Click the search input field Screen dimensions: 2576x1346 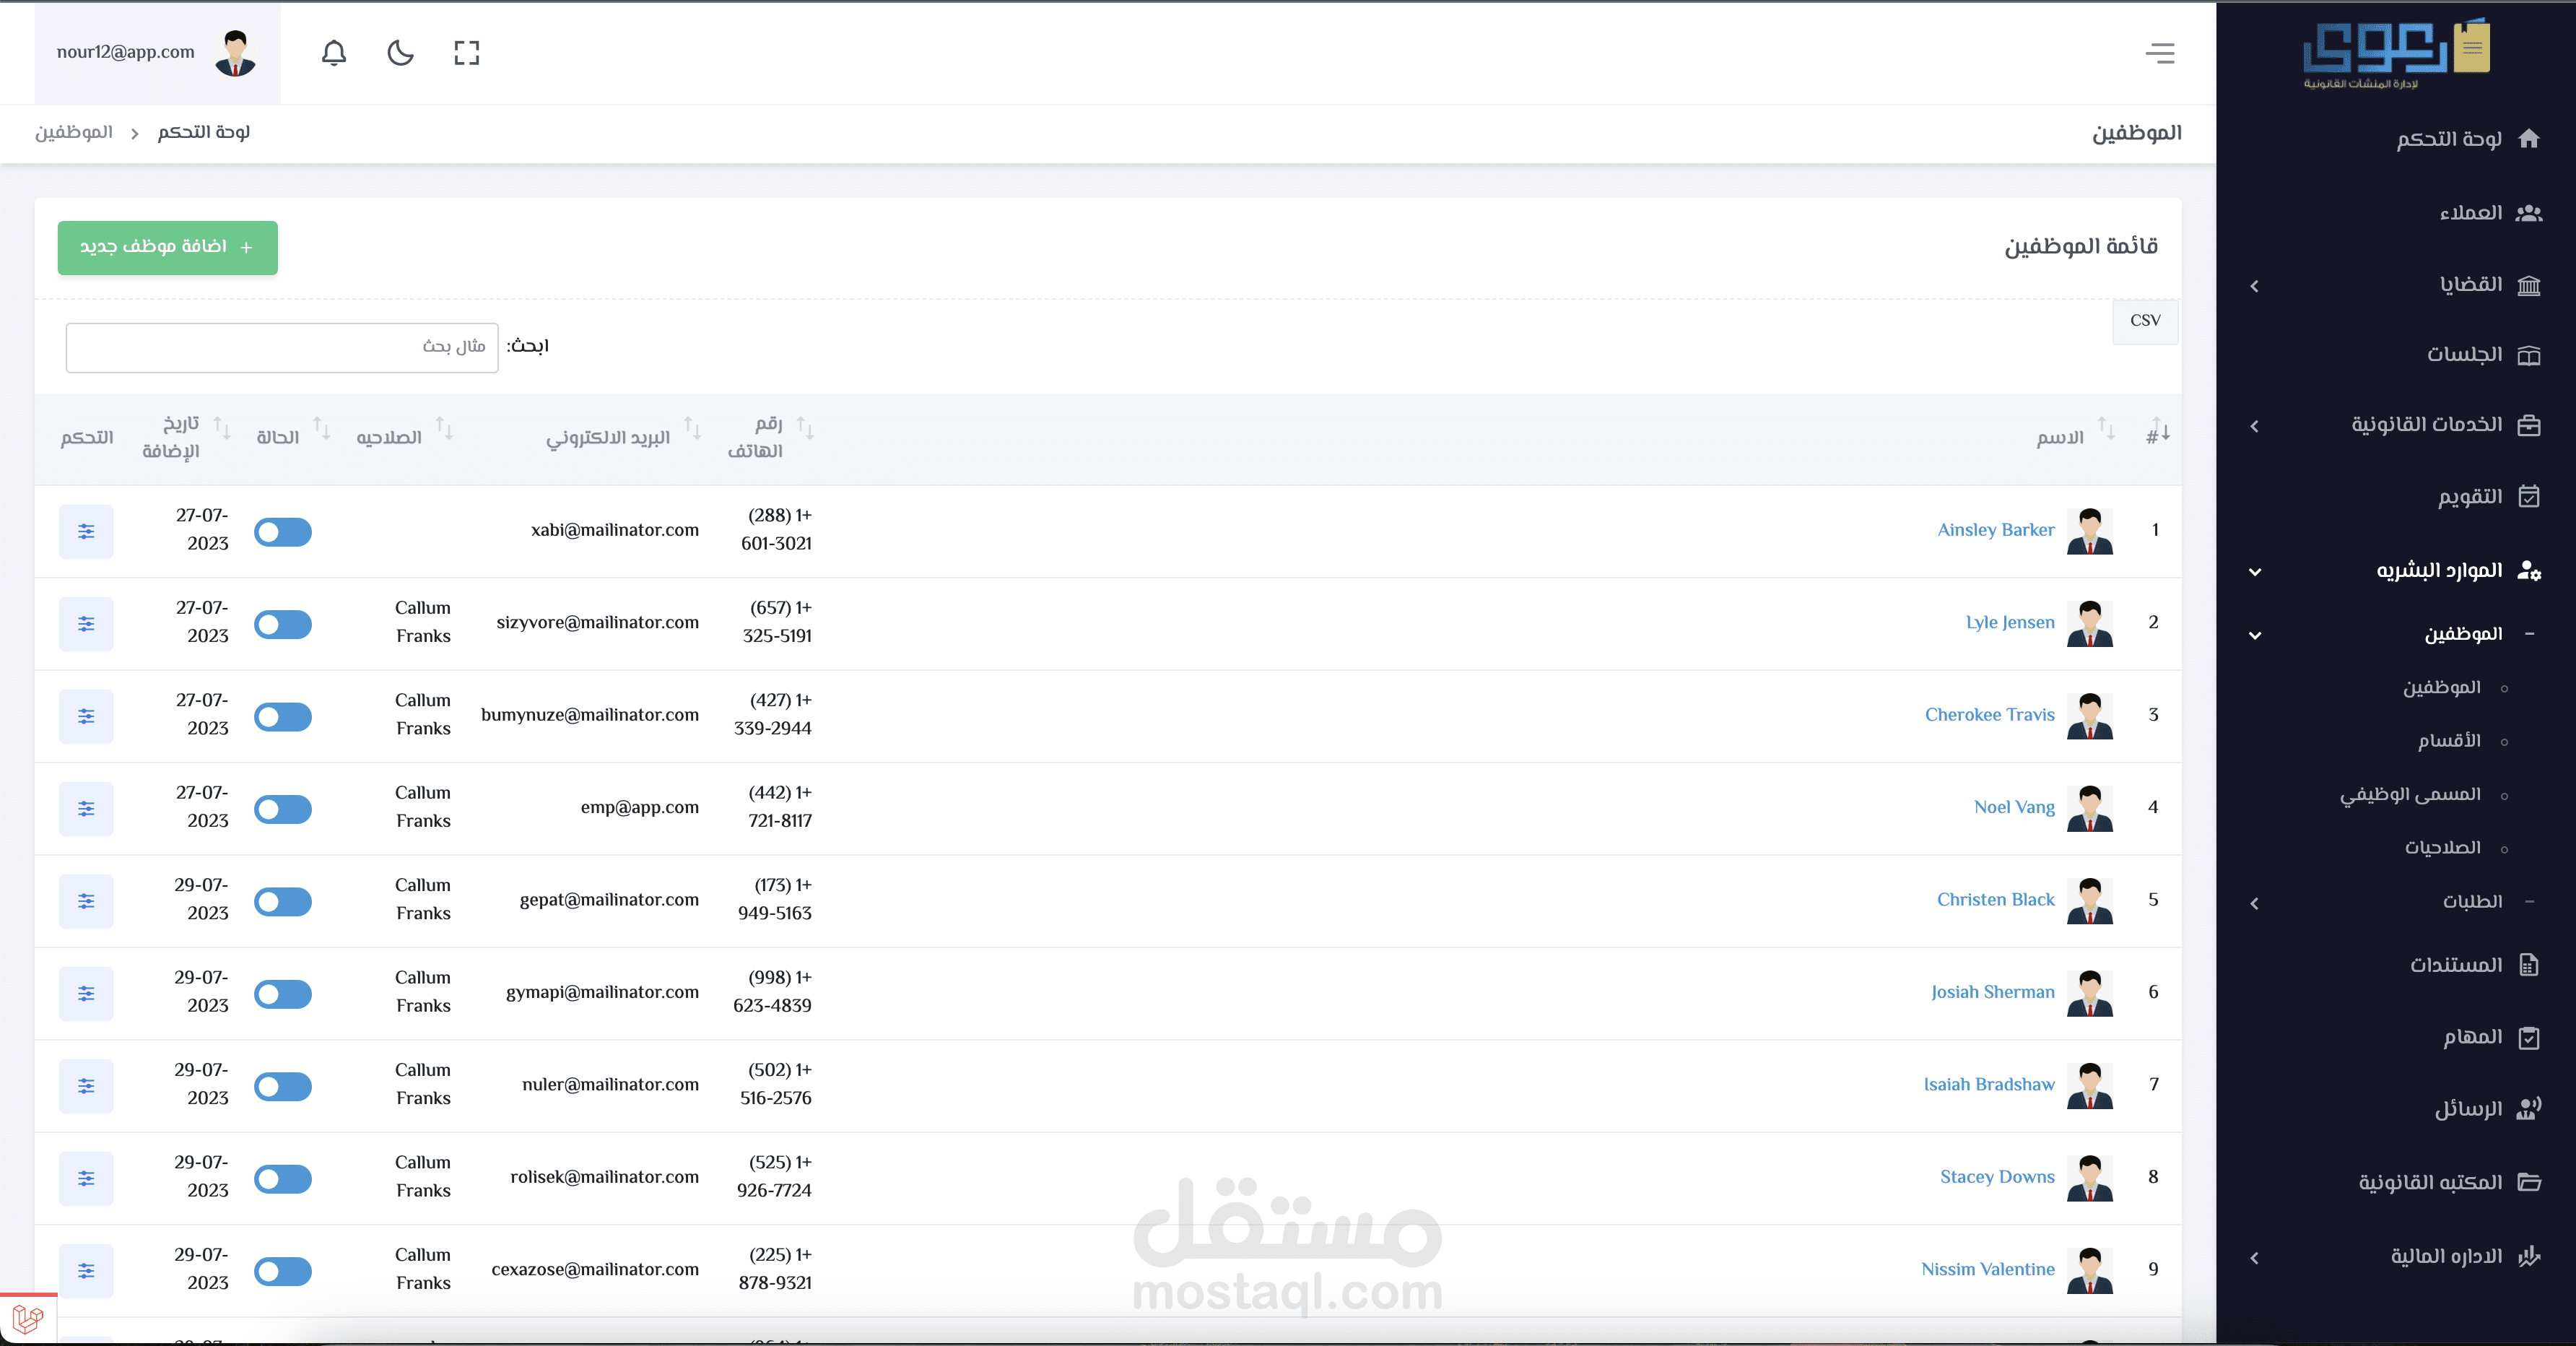tap(282, 347)
